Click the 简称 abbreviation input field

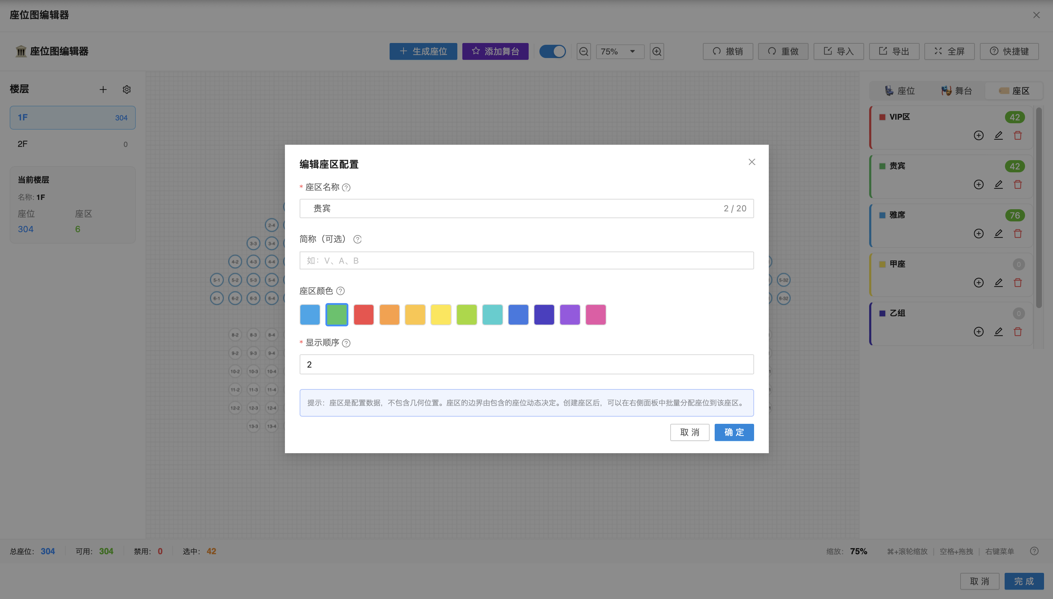click(x=526, y=260)
